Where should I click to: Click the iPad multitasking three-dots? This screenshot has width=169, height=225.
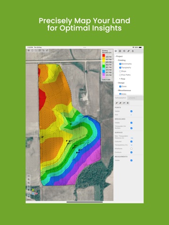click(x=84, y=47)
